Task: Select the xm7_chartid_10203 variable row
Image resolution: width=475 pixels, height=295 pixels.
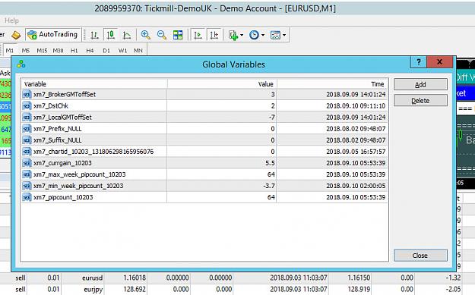Action: point(204,152)
